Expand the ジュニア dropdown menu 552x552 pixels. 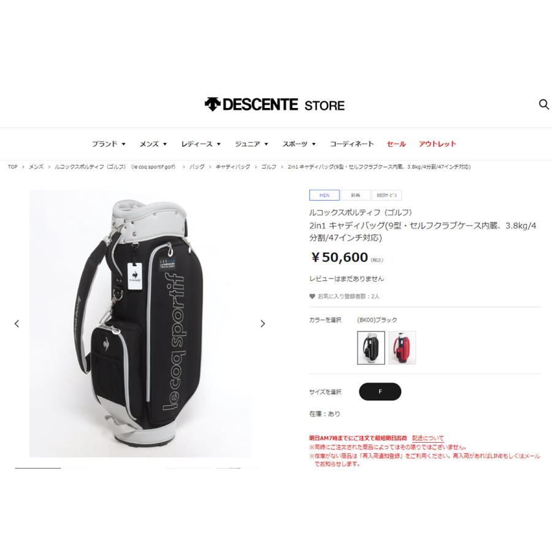(251, 144)
